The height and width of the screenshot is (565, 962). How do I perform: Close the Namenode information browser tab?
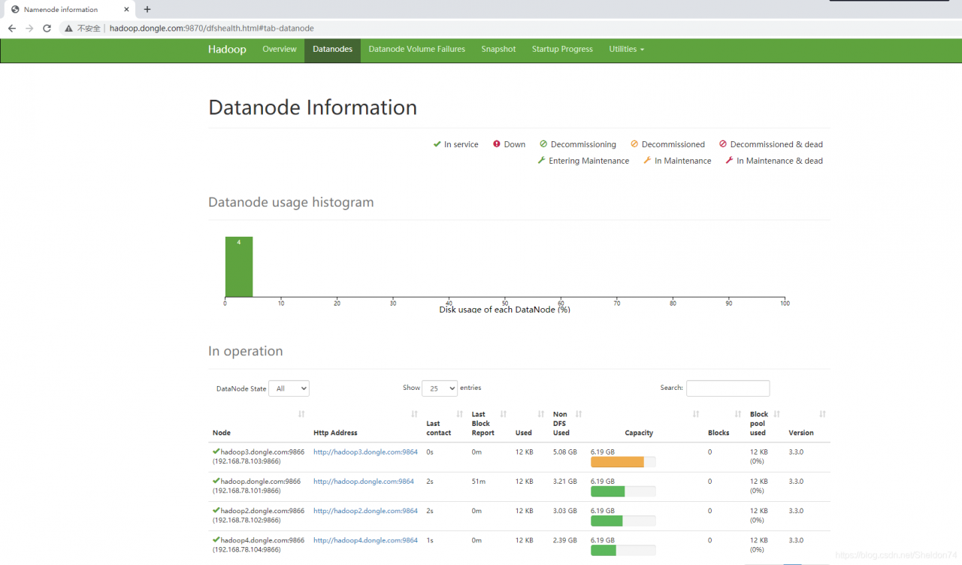pyautogui.click(x=126, y=10)
